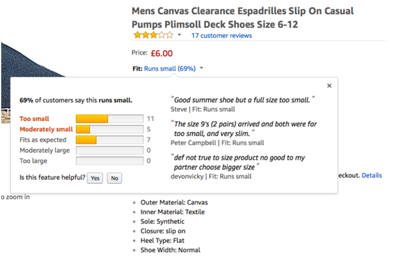
Task: Click the product title heading
Action: point(242,17)
